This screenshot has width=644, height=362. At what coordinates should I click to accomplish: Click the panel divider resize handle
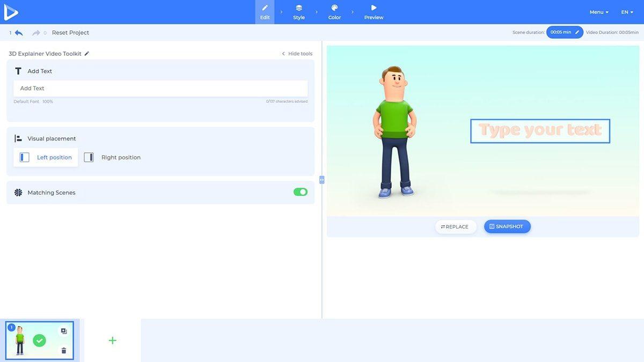pyautogui.click(x=322, y=180)
